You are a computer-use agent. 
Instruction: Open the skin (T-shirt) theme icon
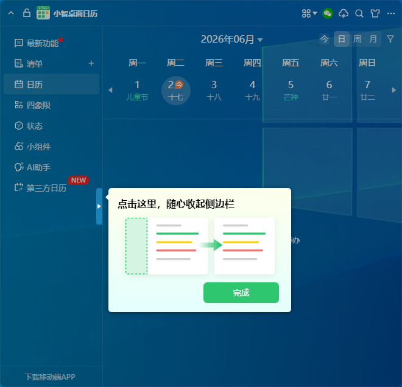click(x=375, y=13)
